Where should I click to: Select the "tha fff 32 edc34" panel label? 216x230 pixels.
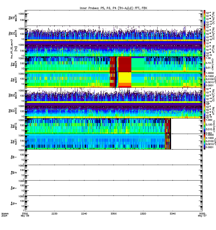point(13,33)
